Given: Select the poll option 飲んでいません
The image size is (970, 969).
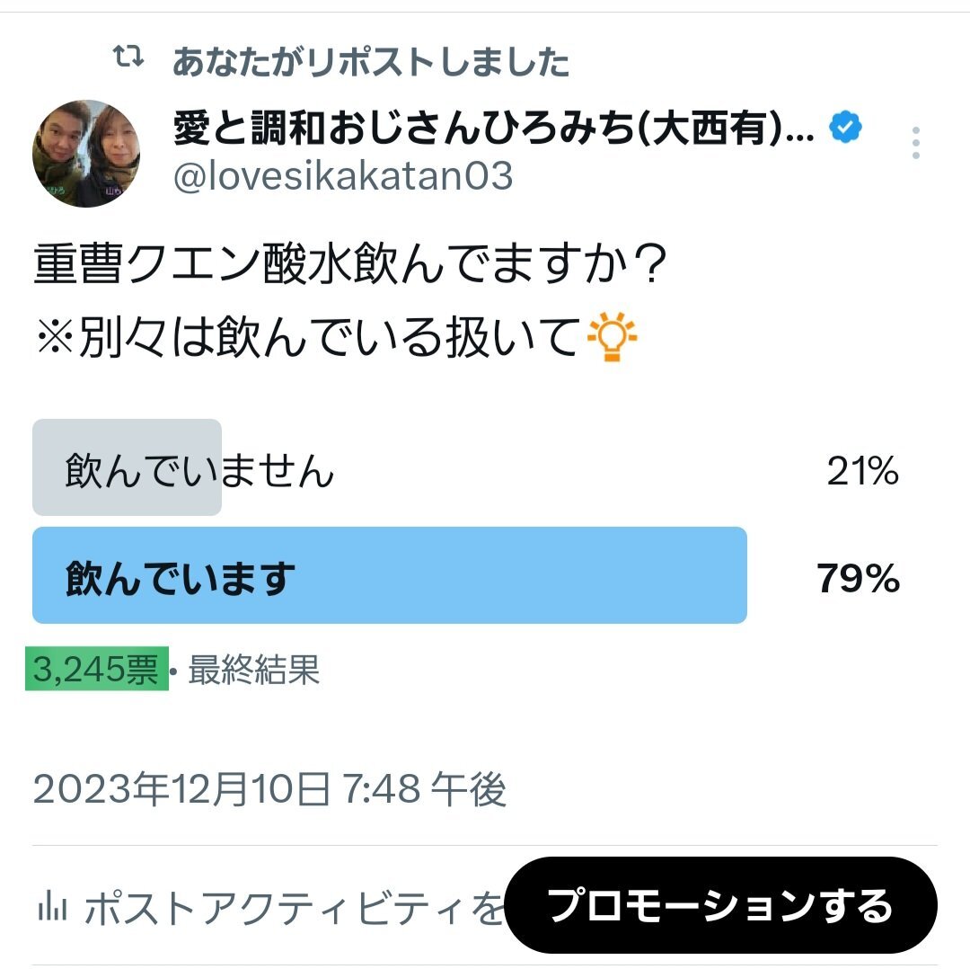Looking at the screenshot, I should coord(199,470).
